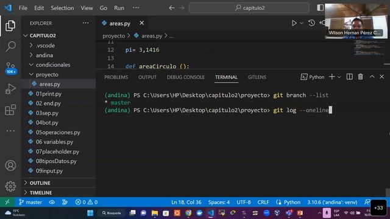Close the terminal panel
This screenshot has height=219, width=390.
[x=381, y=77]
